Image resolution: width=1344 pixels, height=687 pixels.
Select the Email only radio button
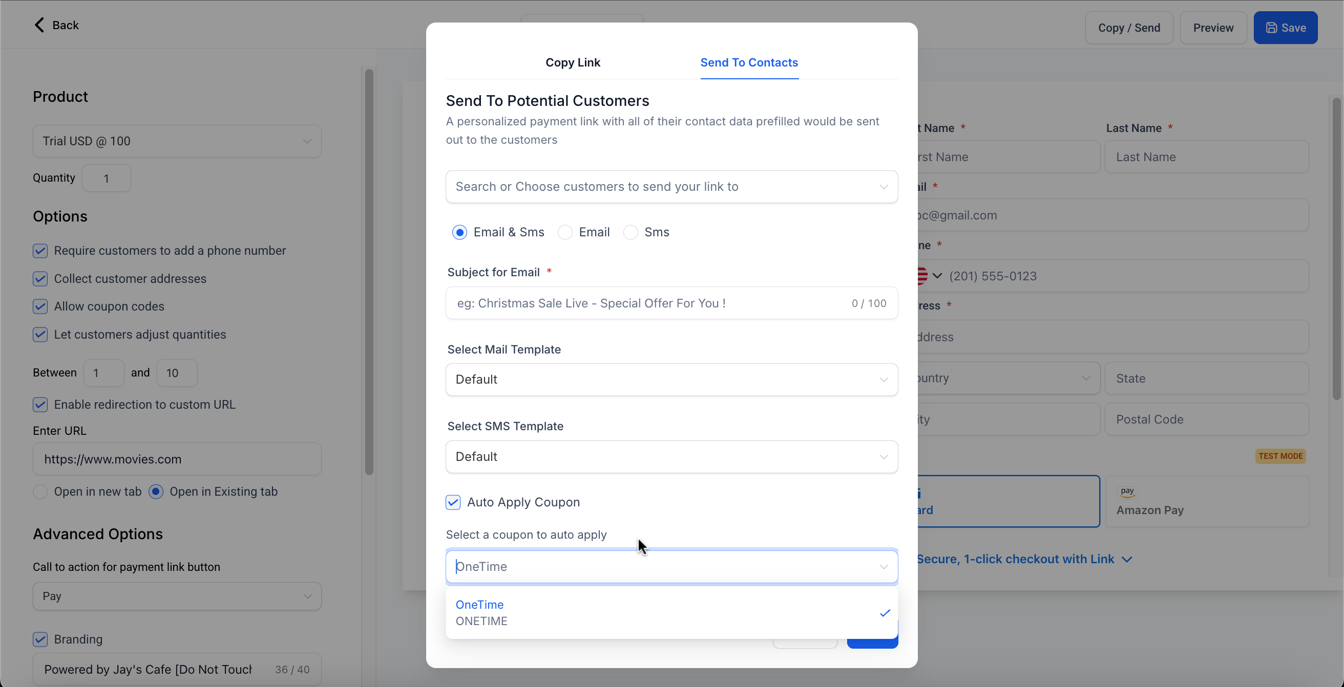click(x=565, y=232)
